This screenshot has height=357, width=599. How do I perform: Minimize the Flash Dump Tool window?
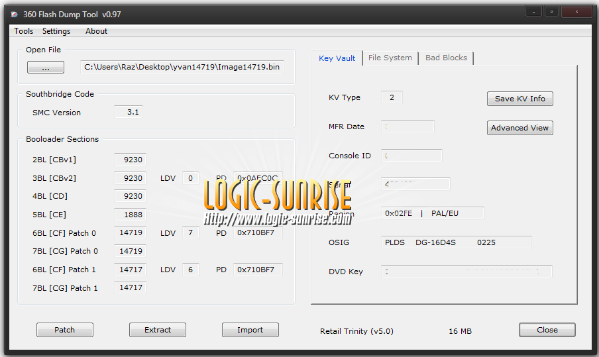tap(533, 12)
